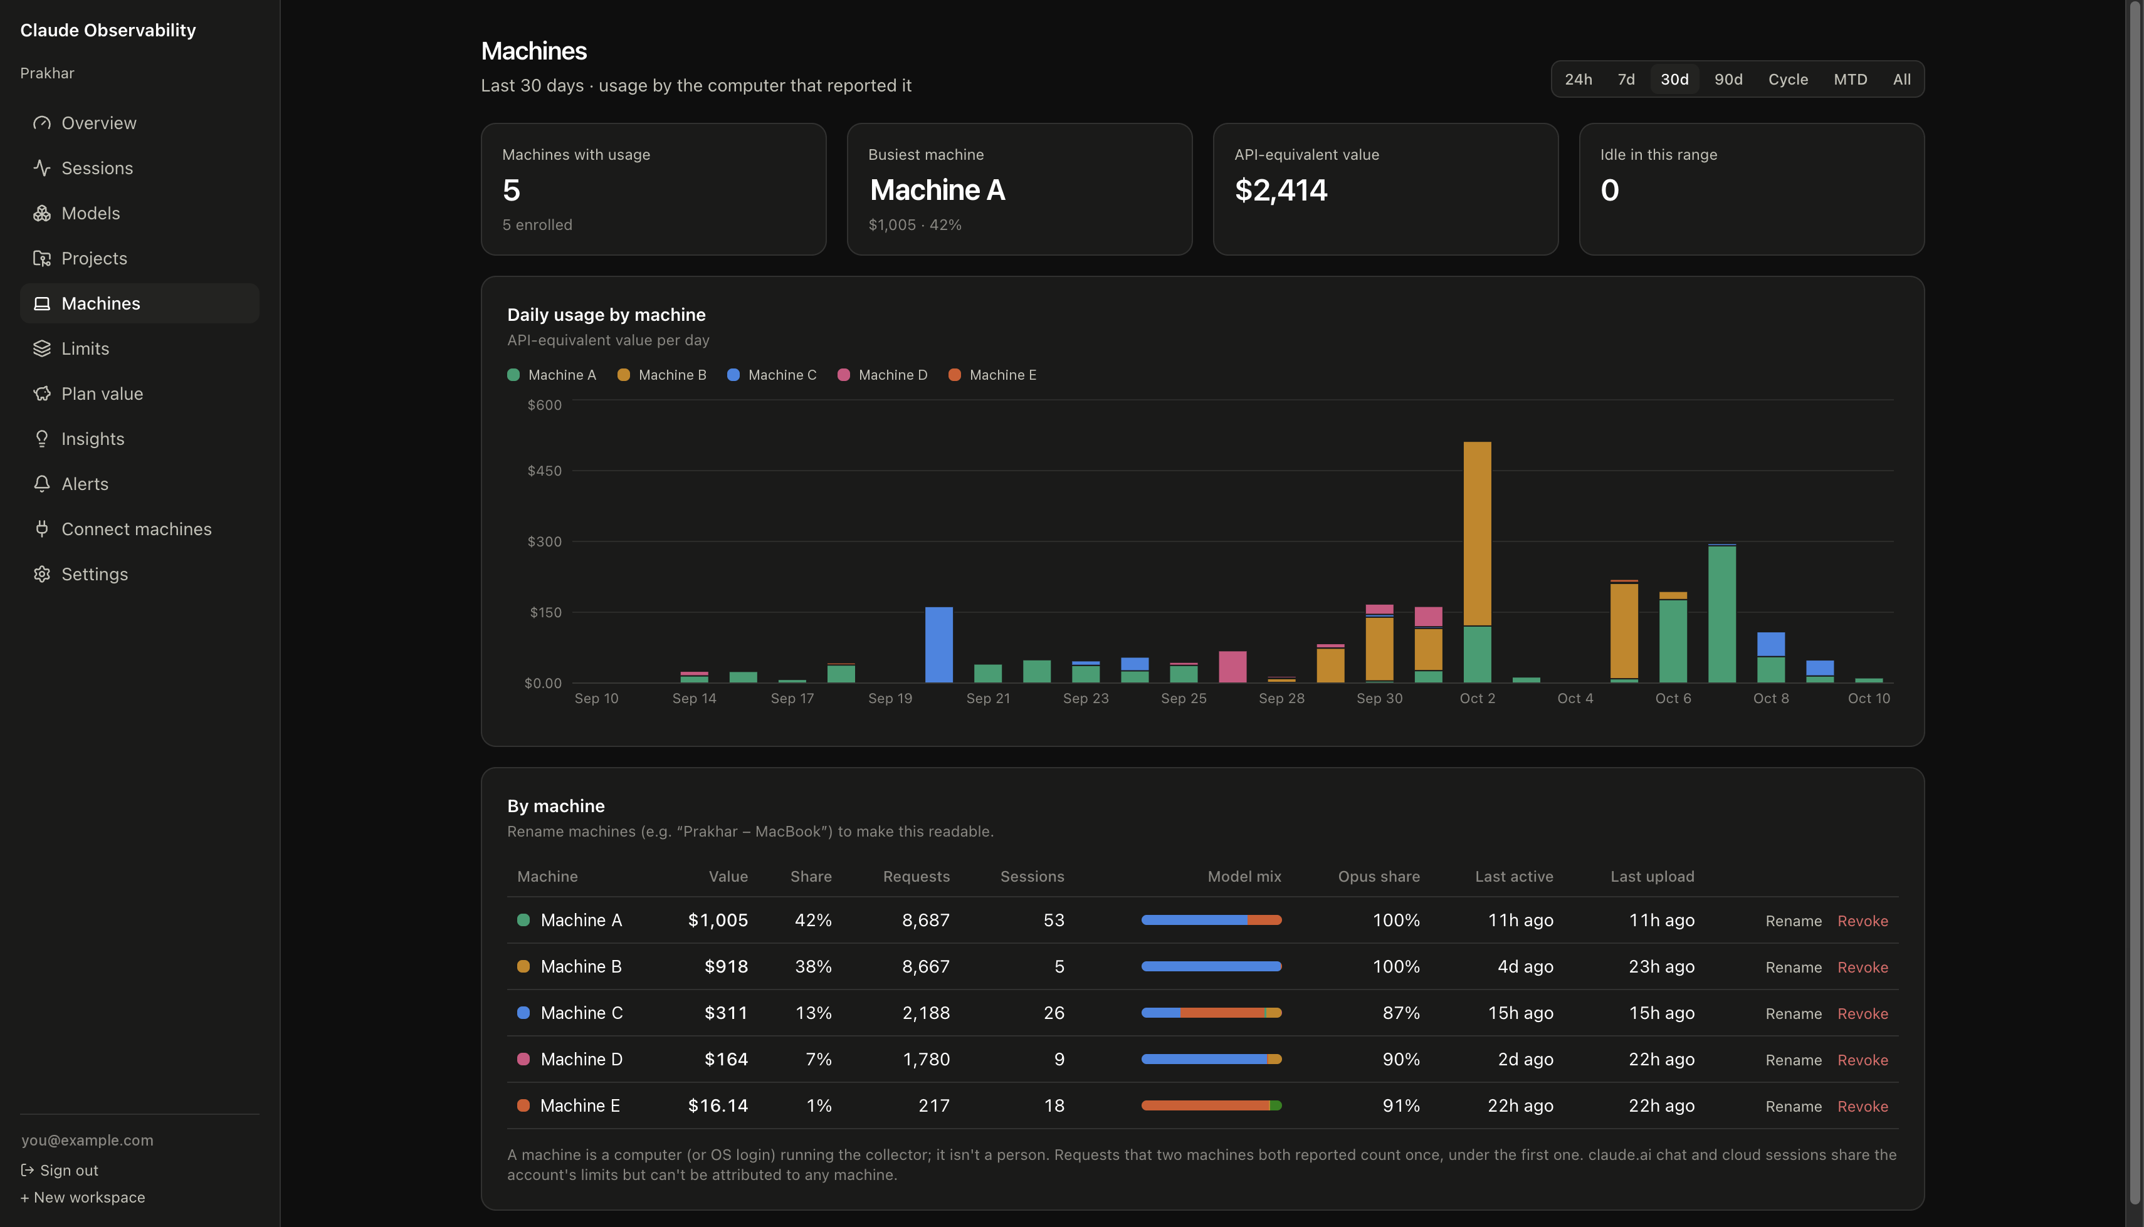Image resolution: width=2144 pixels, height=1227 pixels.
Task: Click the Opus share column header
Action: tap(1378, 877)
